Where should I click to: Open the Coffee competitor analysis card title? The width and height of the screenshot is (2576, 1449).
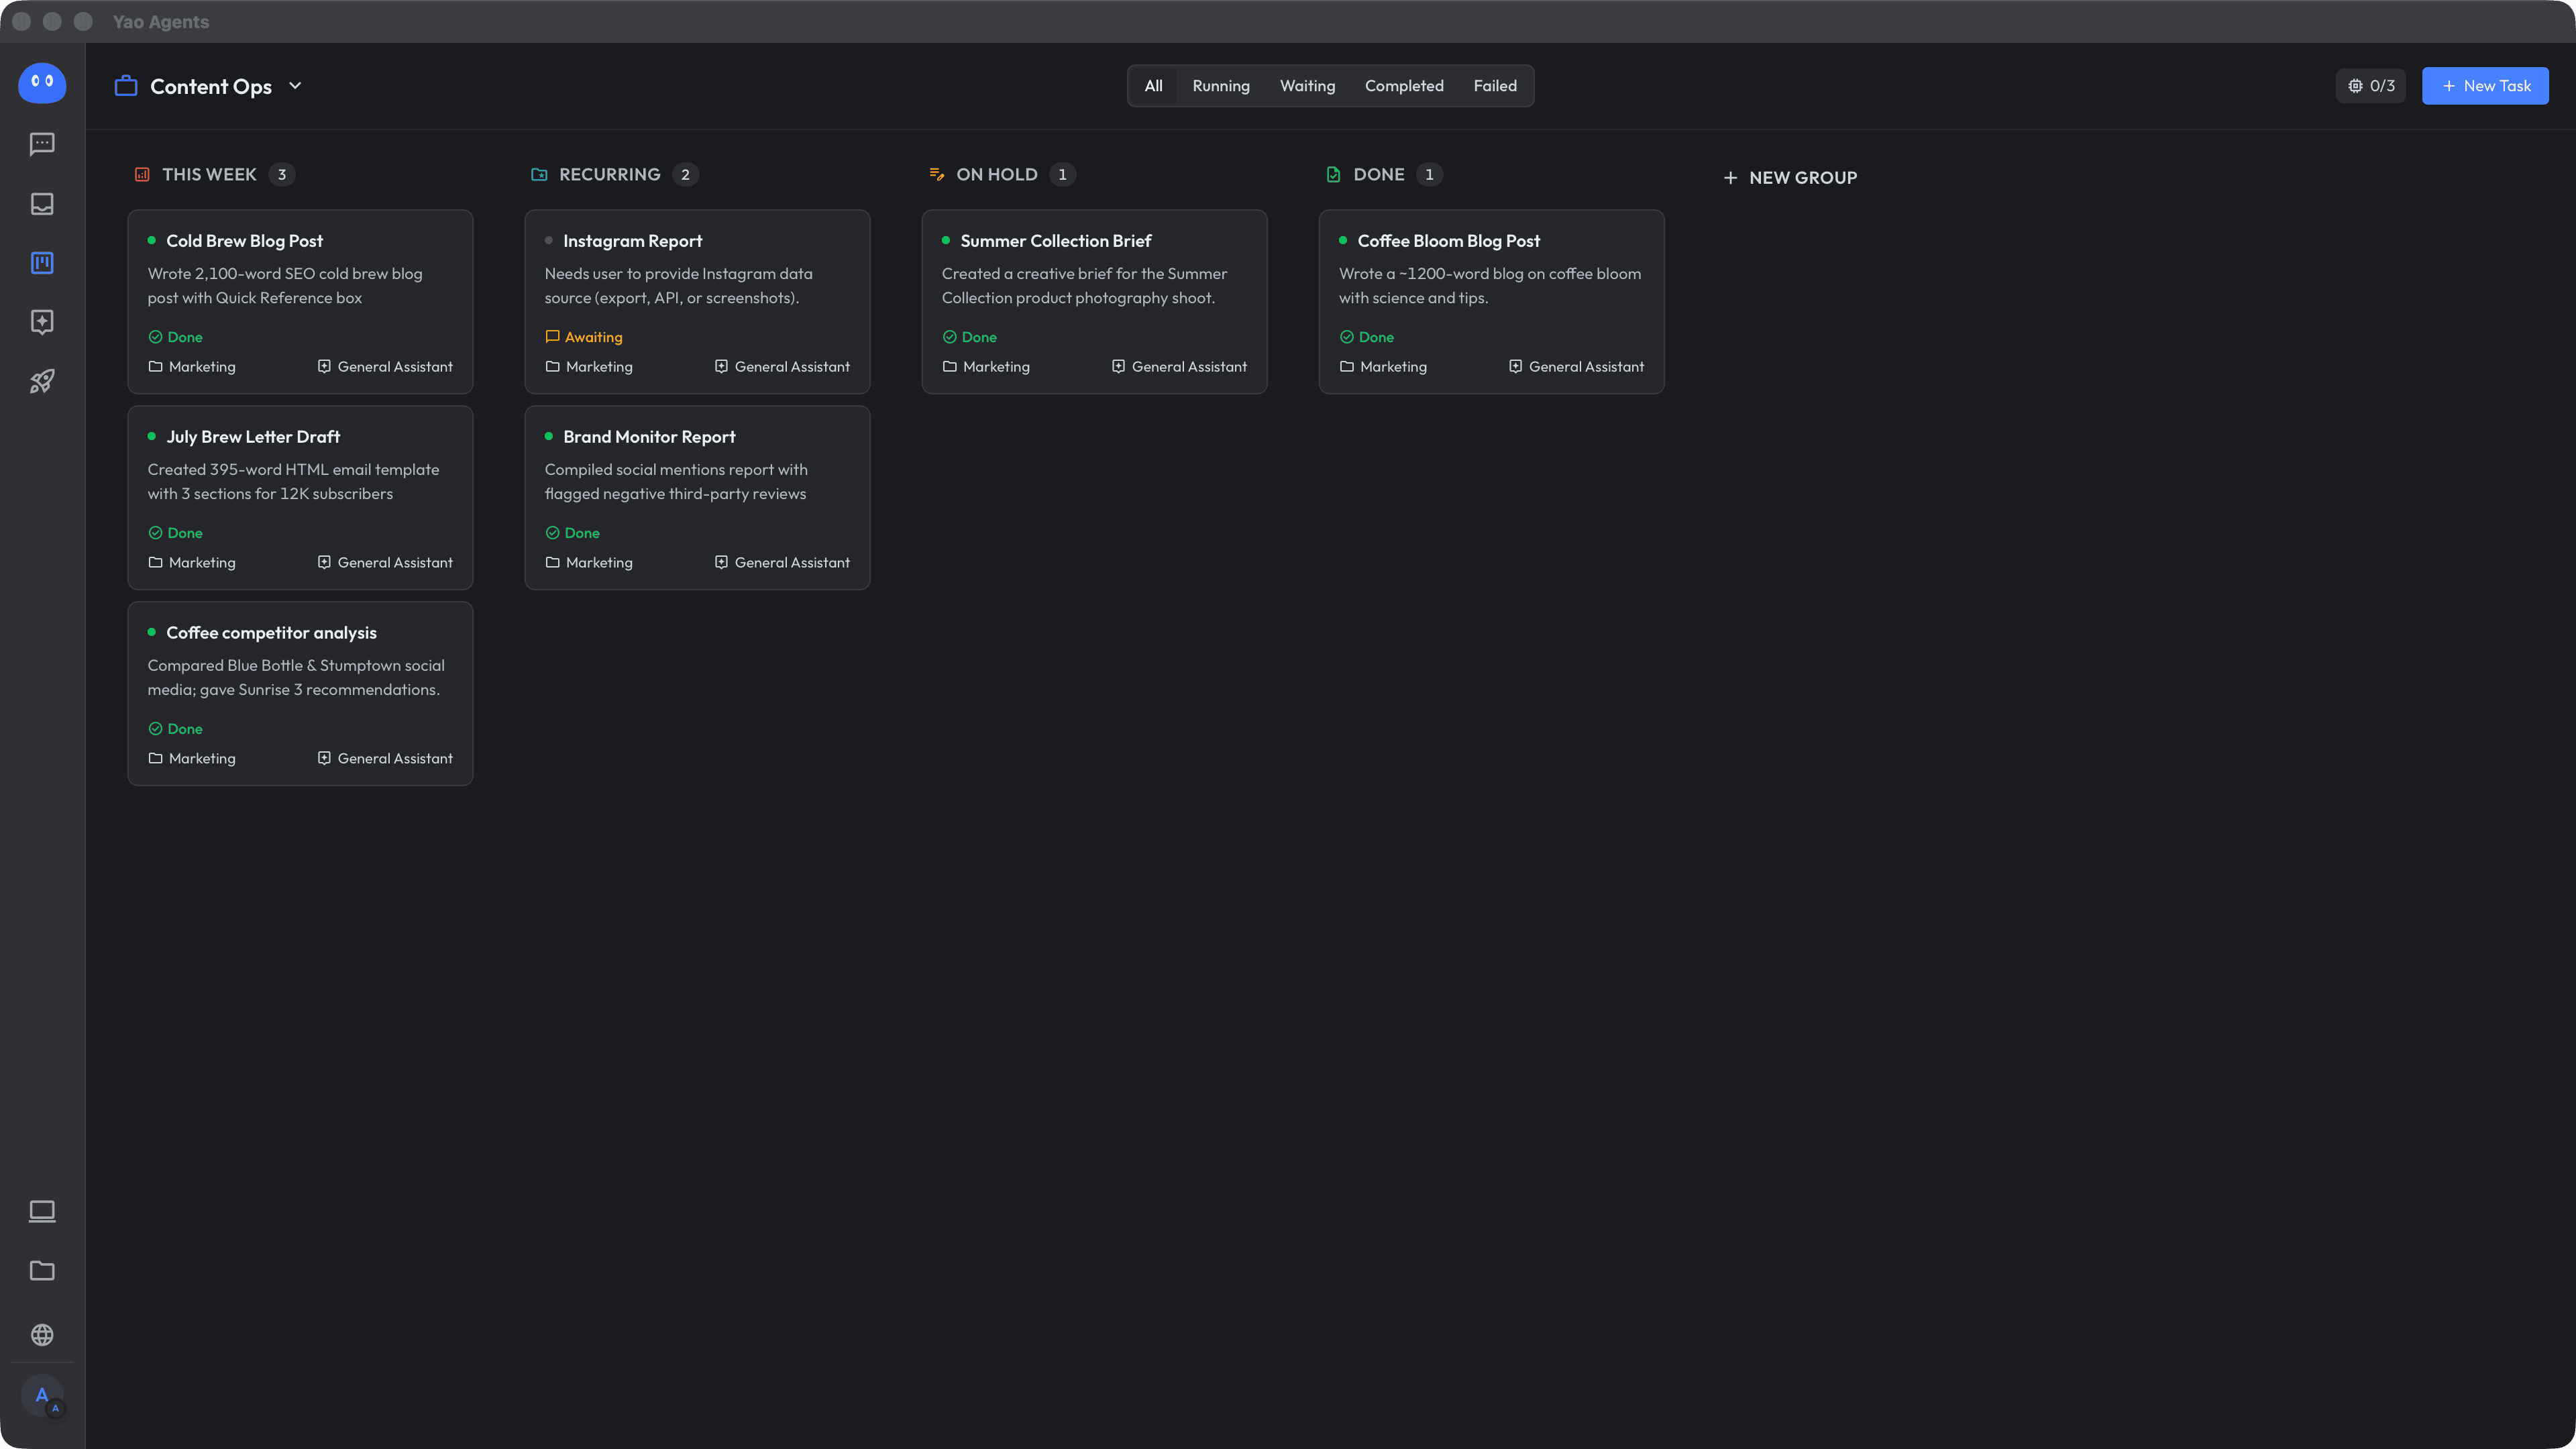(271, 633)
